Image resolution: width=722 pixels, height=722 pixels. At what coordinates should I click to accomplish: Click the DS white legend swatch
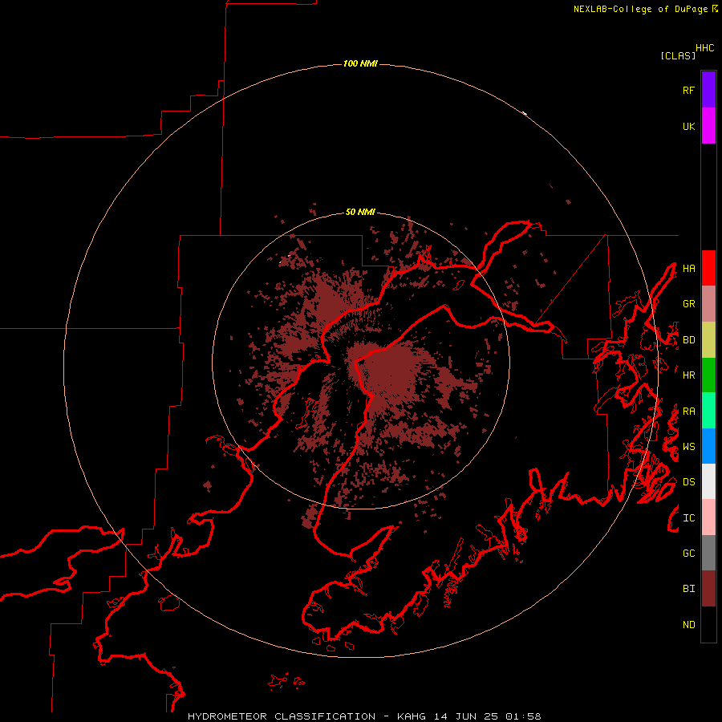708,481
